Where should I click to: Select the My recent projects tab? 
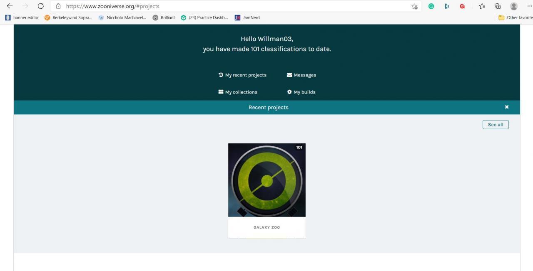click(242, 75)
